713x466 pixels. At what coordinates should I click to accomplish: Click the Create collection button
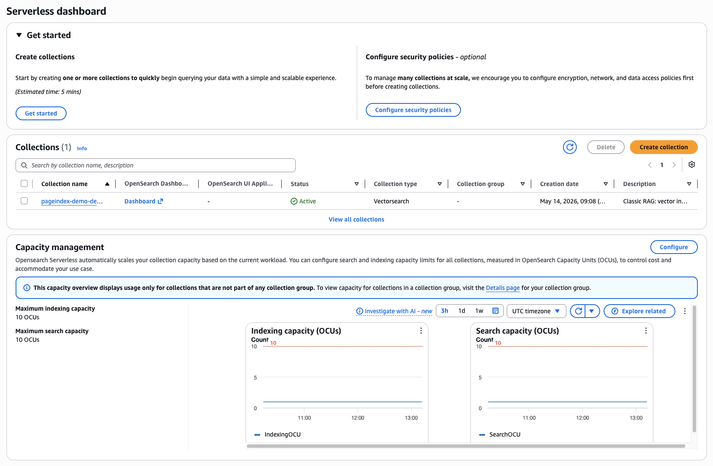click(664, 147)
